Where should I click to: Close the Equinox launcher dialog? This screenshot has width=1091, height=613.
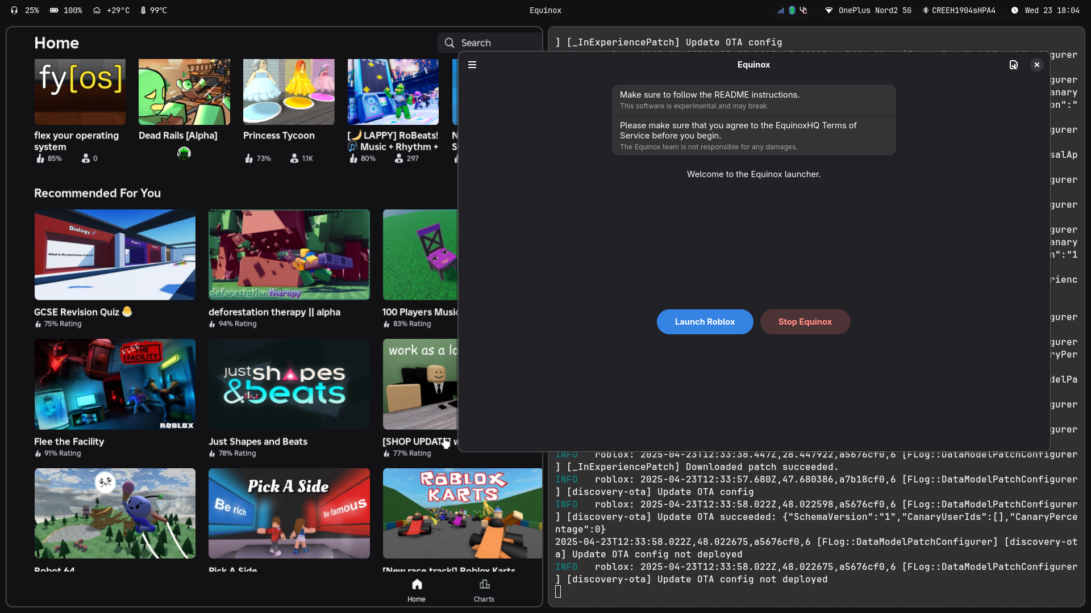tap(1037, 65)
